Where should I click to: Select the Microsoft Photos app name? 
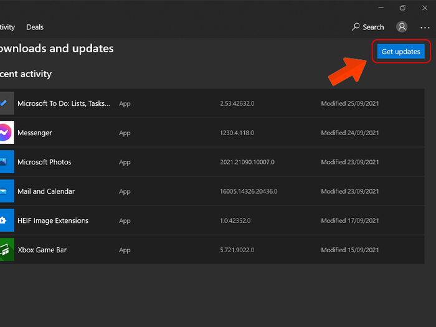44,162
